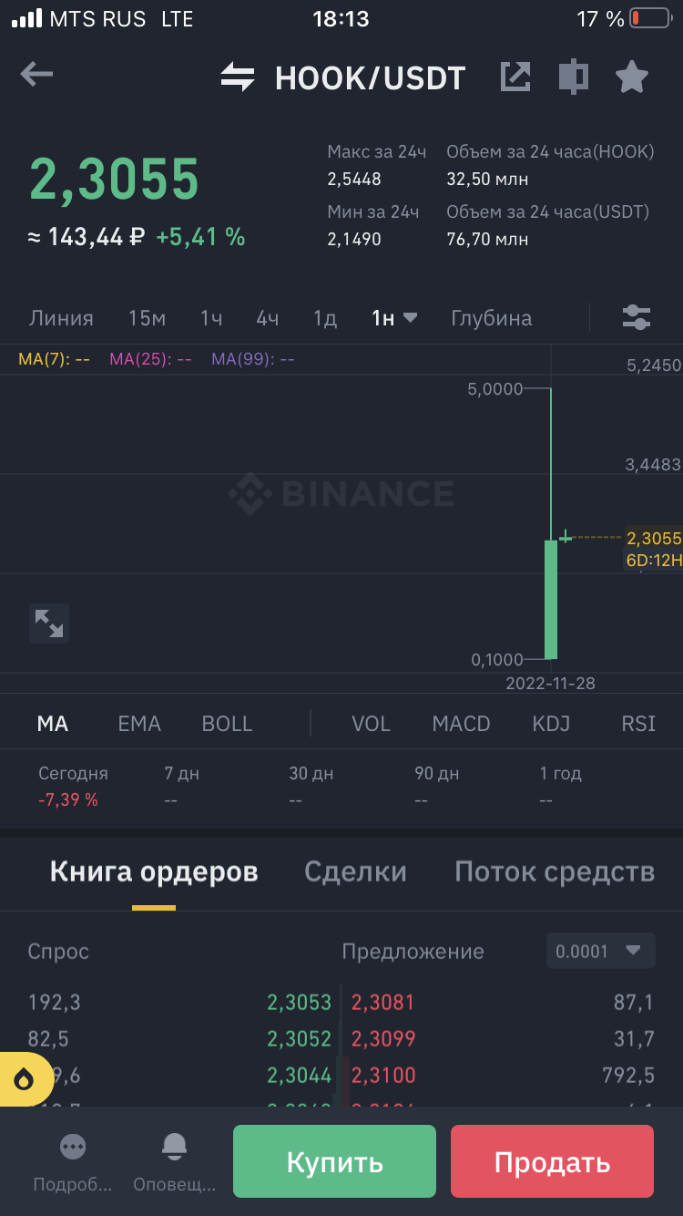Tap the red Продать button

[x=552, y=1161]
